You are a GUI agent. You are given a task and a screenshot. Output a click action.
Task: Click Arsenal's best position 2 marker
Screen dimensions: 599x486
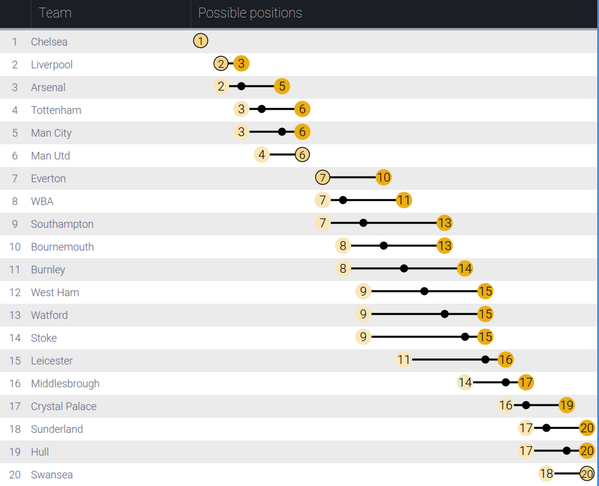pyautogui.click(x=221, y=86)
